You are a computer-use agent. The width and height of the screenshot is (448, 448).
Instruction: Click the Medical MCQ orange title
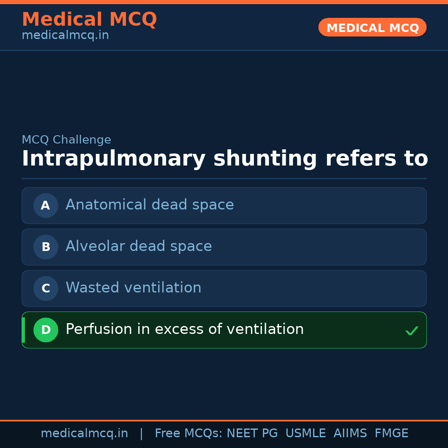click(89, 19)
